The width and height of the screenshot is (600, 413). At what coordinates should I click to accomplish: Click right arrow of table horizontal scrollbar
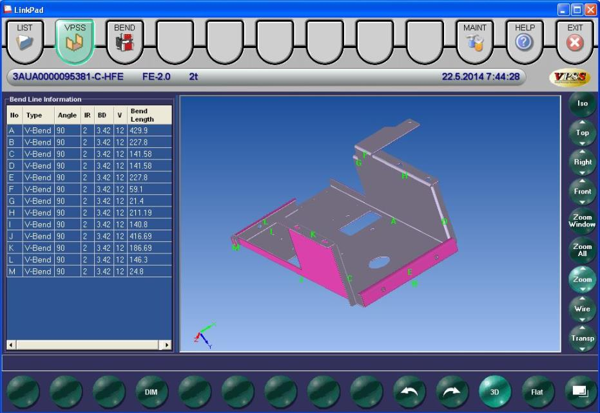[x=167, y=345]
